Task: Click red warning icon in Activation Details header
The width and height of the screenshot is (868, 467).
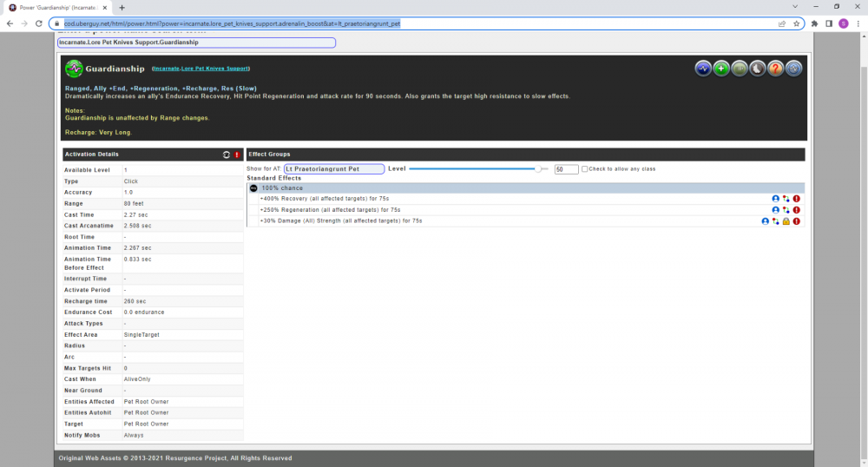Action: click(237, 155)
